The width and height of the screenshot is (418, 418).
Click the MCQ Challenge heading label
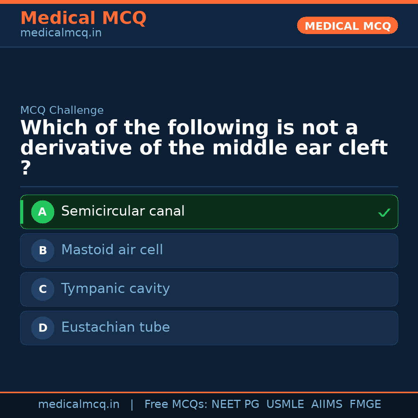coord(62,110)
